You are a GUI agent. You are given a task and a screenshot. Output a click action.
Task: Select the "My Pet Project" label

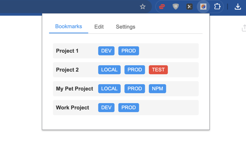click(75, 89)
